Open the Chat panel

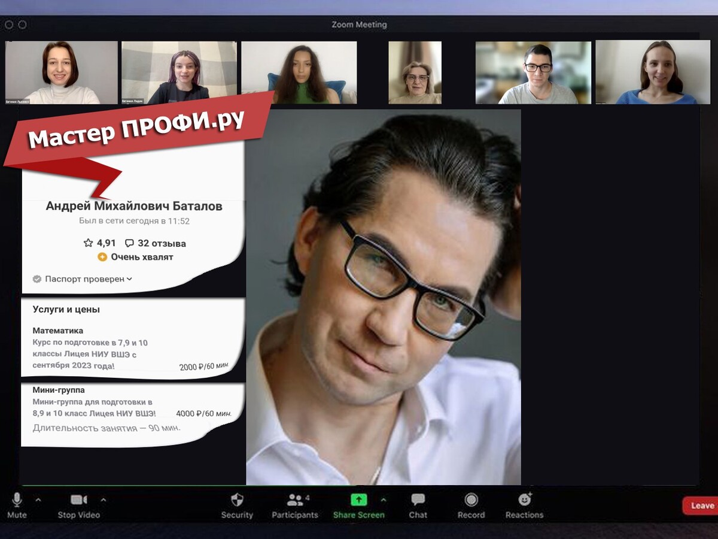click(418, 500)
